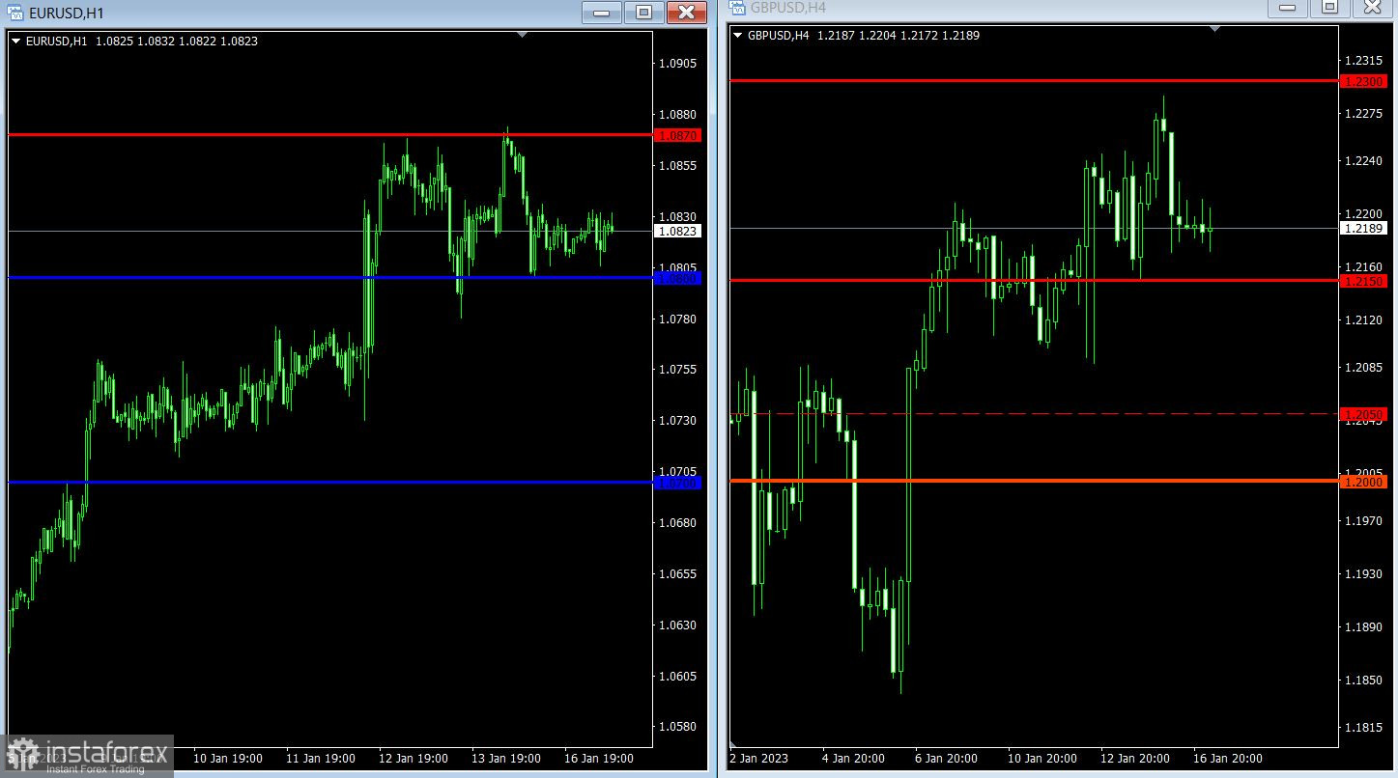Image resolution: width=1398 pixels, height=778 pixels.
Task: Click the GBPUSD,H4 window title icon
Action: click(738, 8)
